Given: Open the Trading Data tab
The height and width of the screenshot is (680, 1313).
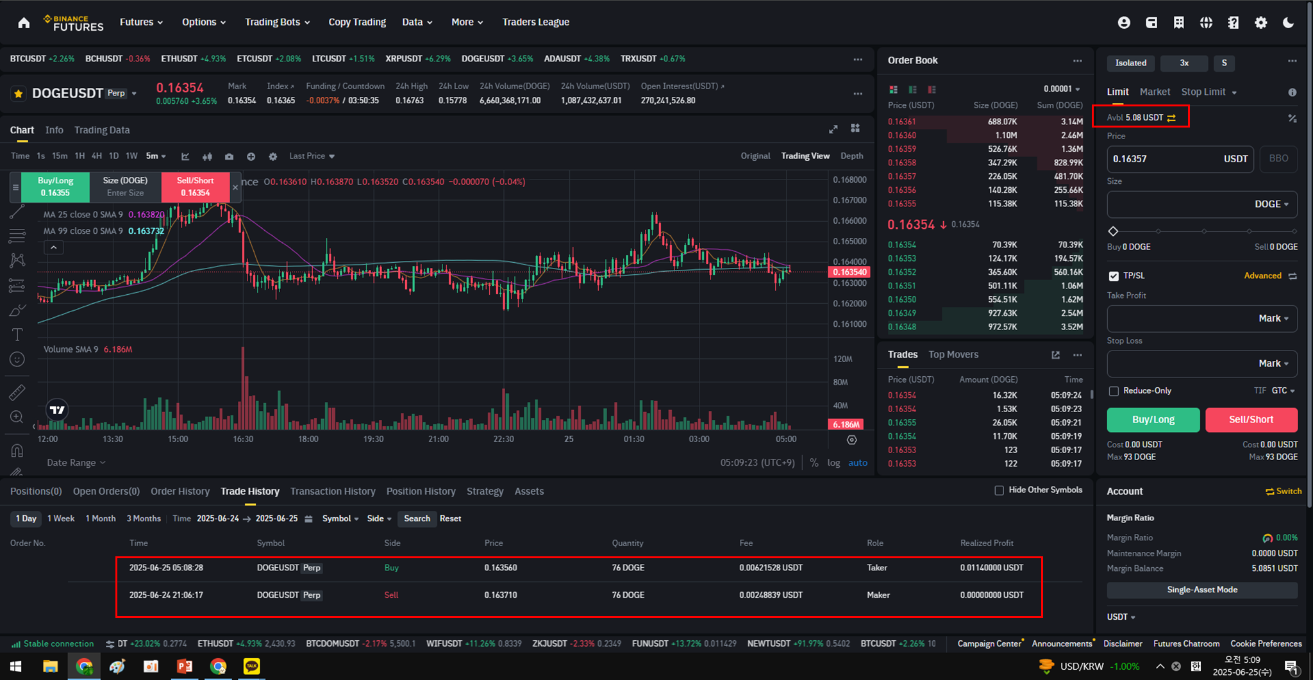Looking at the screenshot, I should (x=102, y=130).
